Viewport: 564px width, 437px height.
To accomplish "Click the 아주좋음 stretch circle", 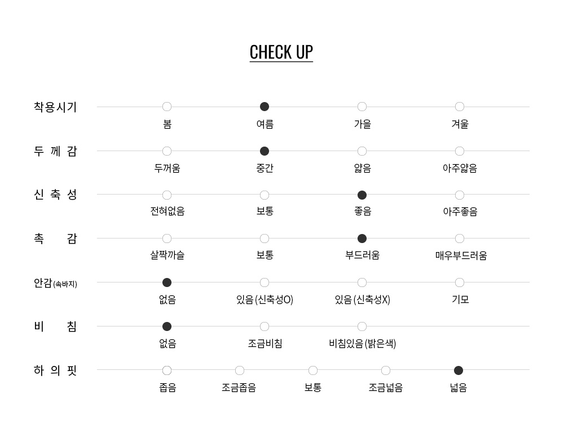I will click(459, 195).
